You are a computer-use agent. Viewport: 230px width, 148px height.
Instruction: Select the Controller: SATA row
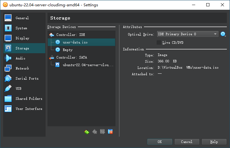(x=81, y=58)
